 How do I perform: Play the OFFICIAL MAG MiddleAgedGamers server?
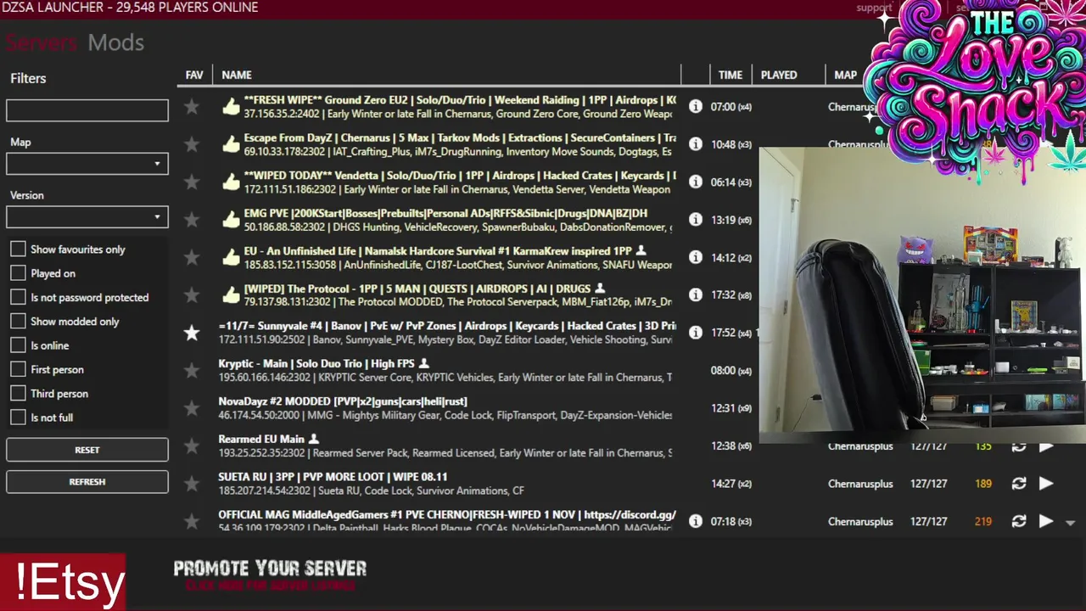(x=1046, y=521)
